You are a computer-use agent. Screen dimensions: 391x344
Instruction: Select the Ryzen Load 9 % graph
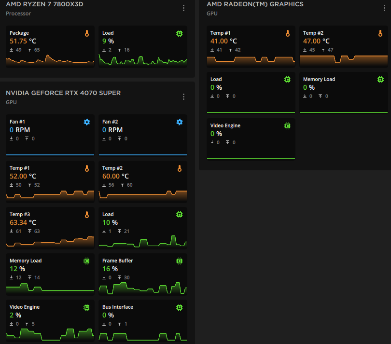143,61
